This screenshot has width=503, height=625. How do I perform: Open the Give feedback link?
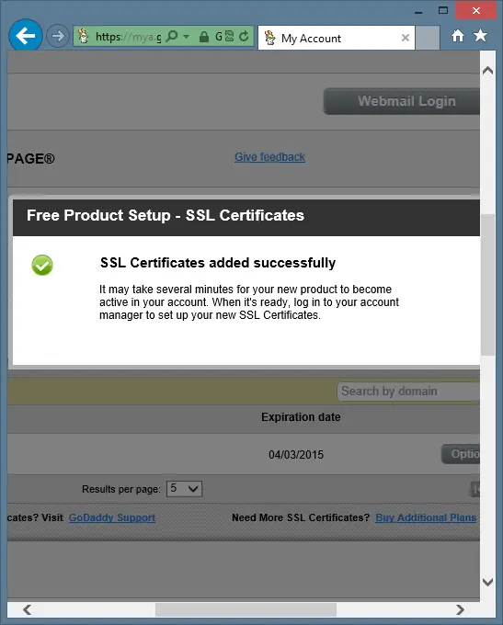point(269,157)
